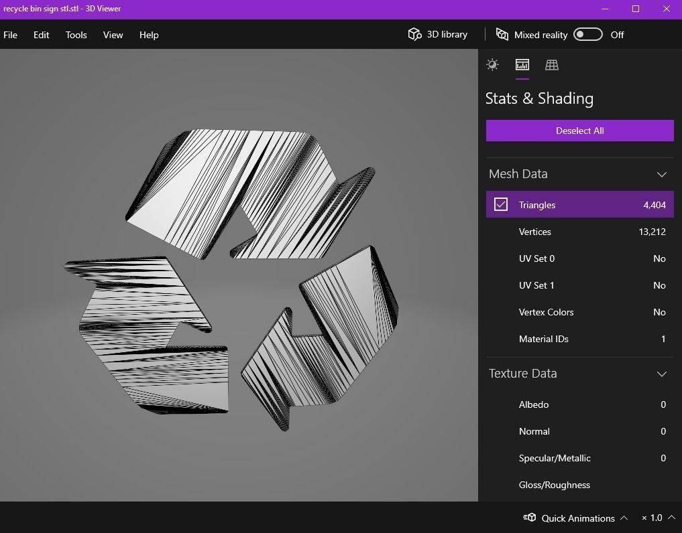Toggle Mixed reality switch on
The height and width of the screenshot is (533, 682).
(587, 34)
